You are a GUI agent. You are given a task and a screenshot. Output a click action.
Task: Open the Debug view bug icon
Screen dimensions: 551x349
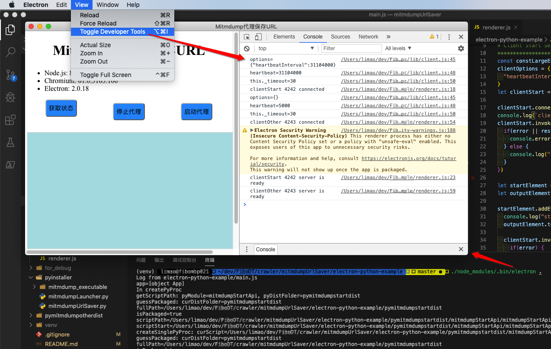tap(10, 97)
